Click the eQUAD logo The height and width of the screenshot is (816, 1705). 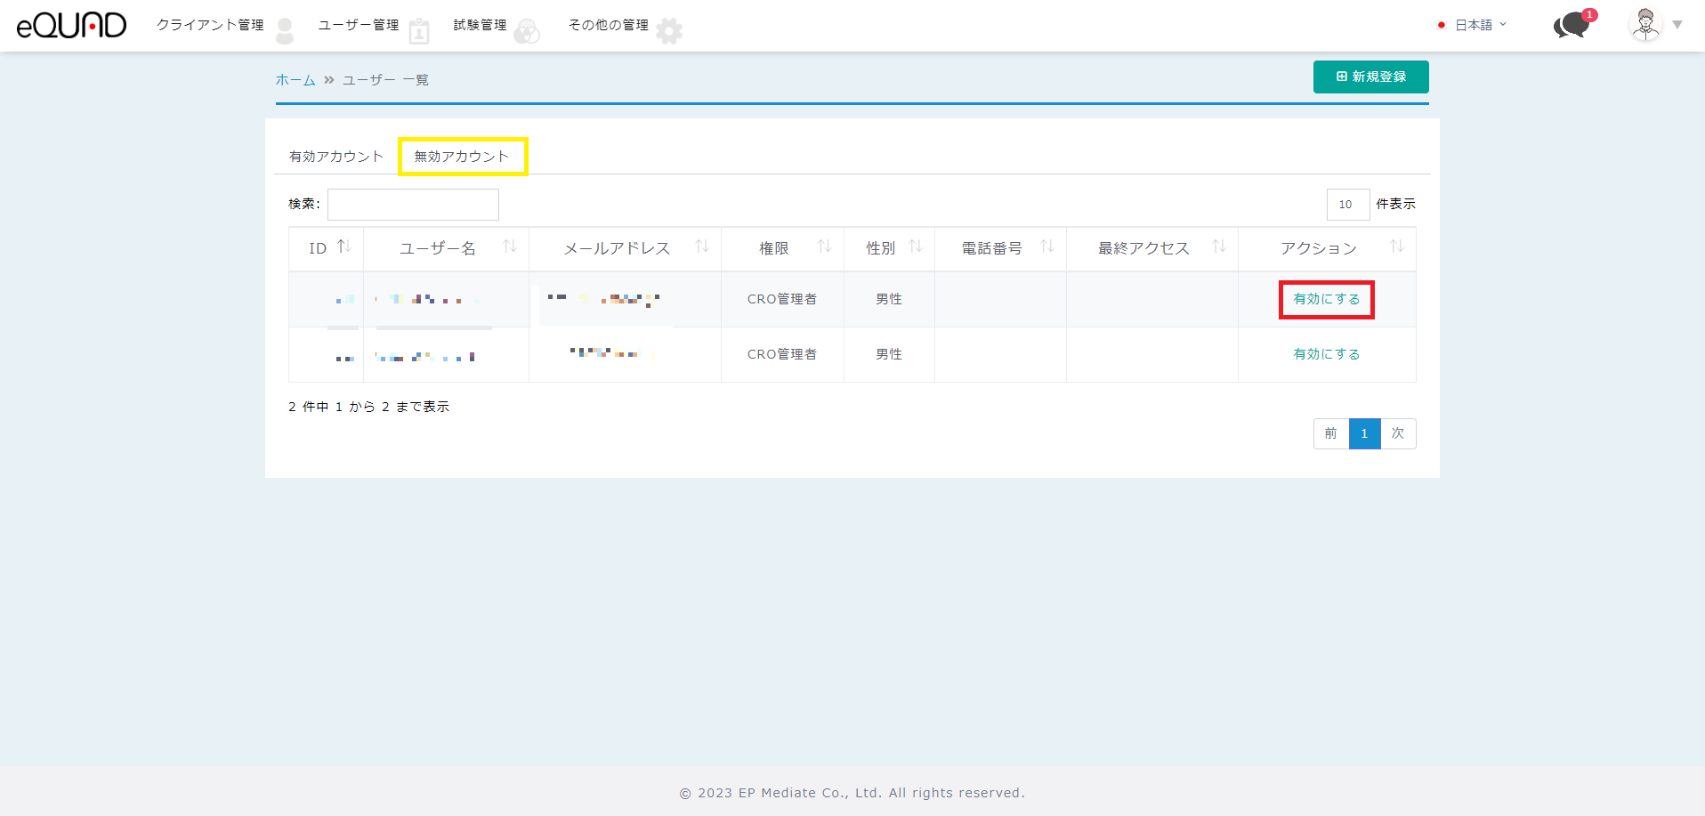[x=71, y=25]
